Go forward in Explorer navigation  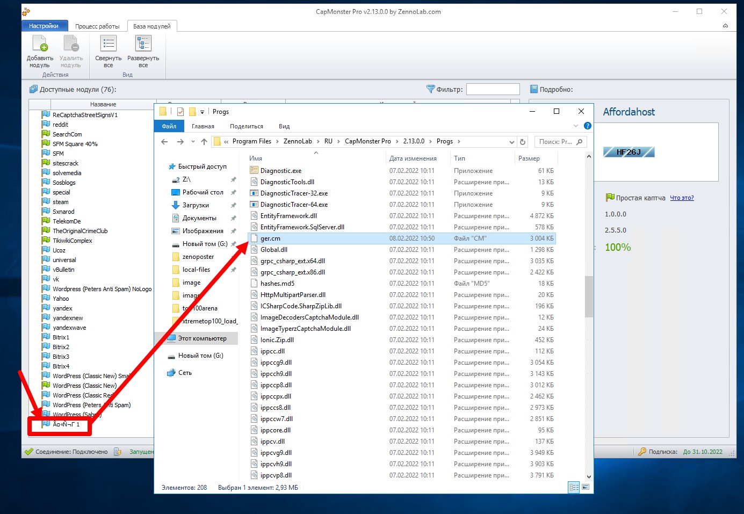click(x=180, y=142)
